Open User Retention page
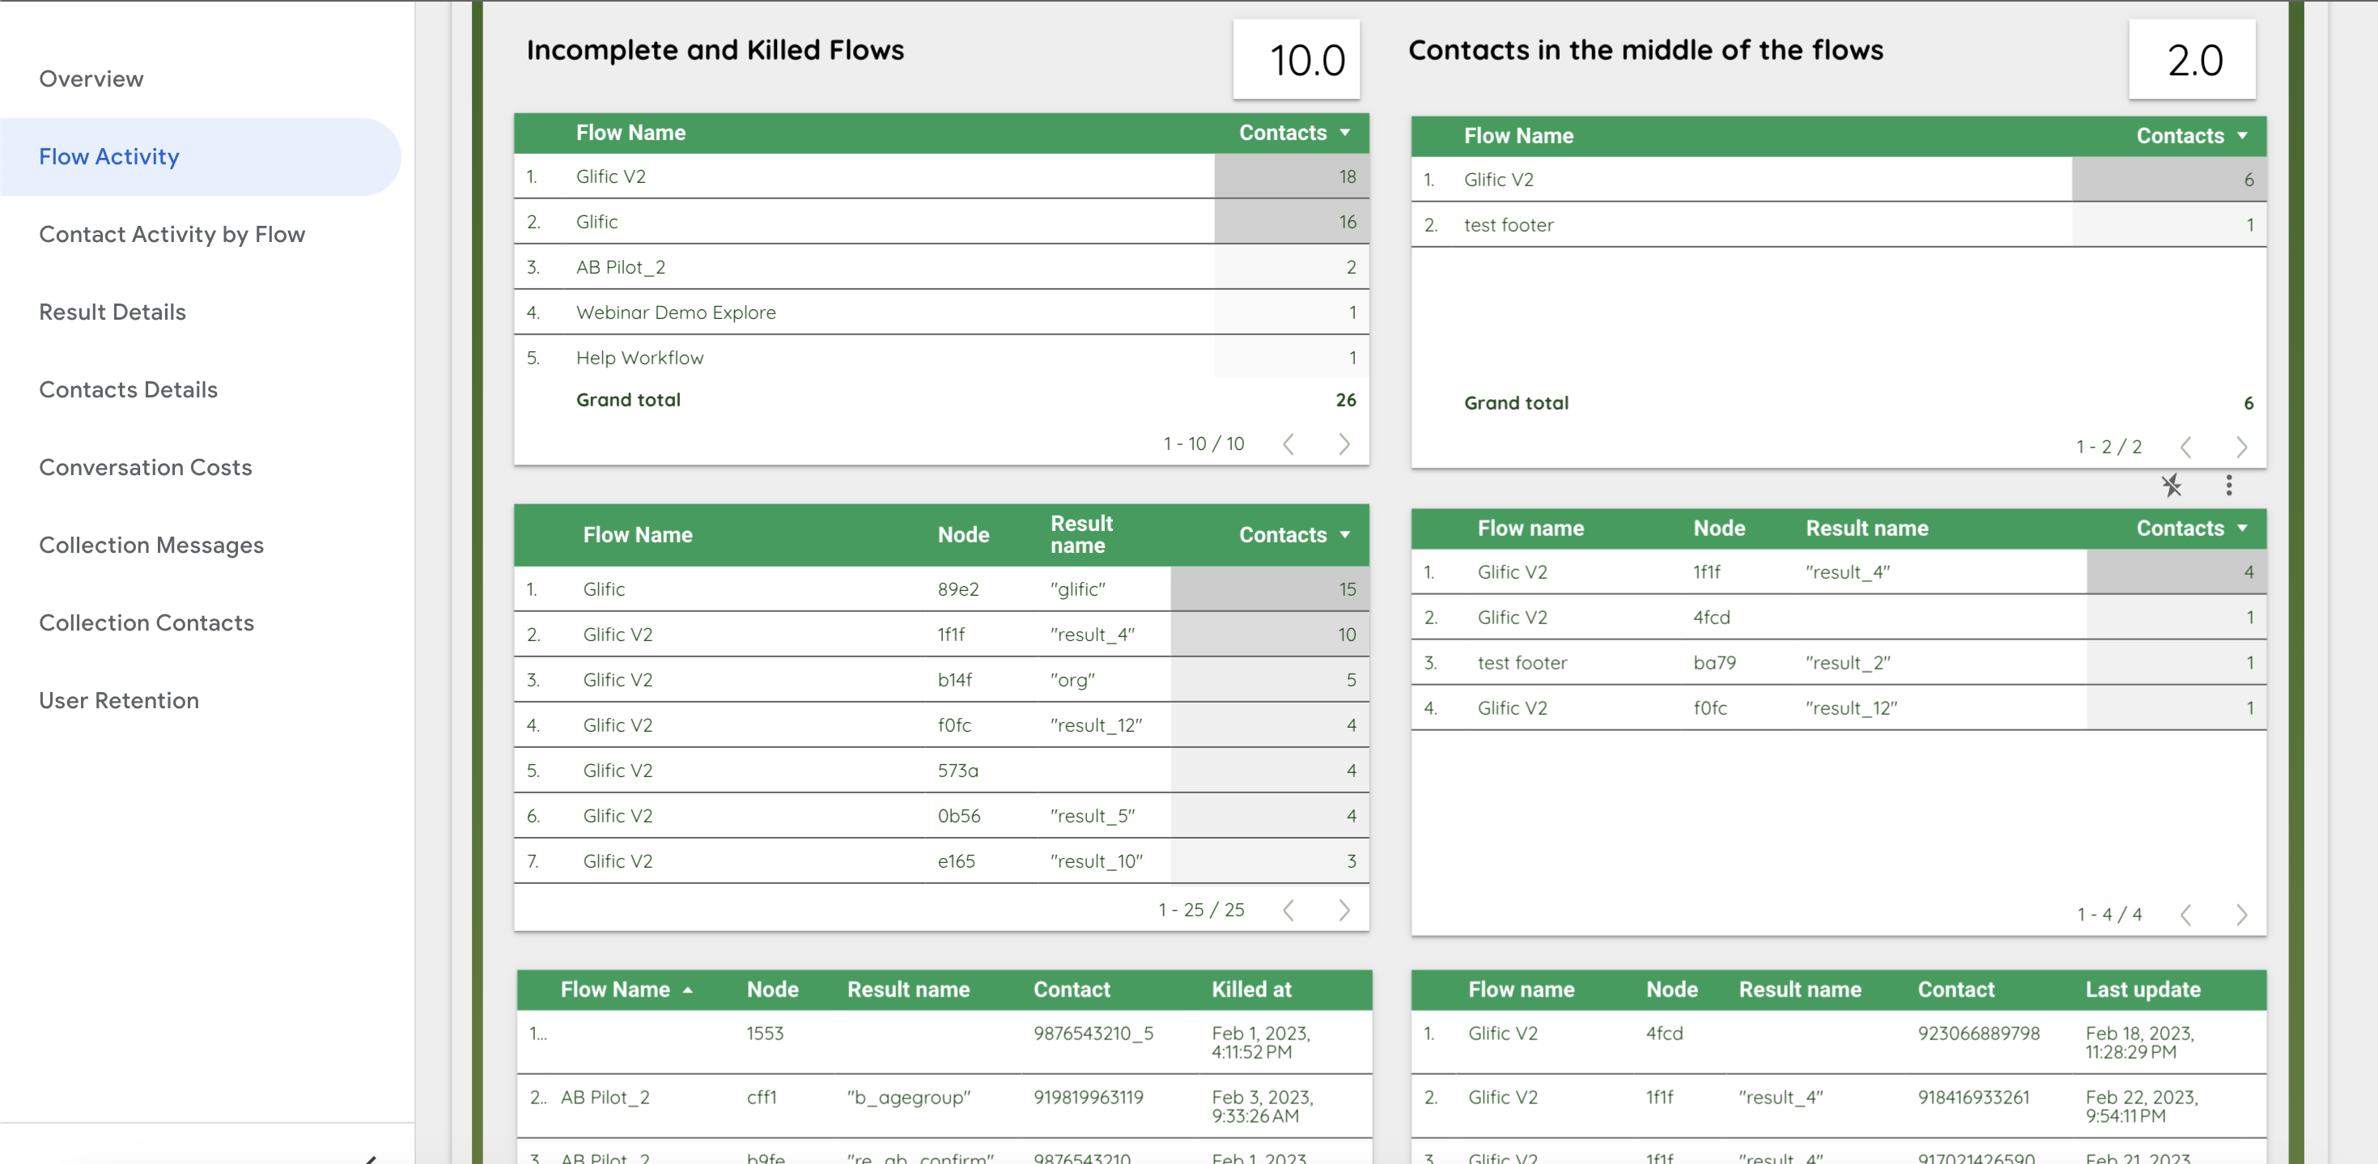 [118, 701]
